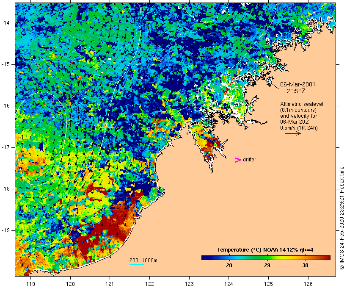Click longitude axis label '122'
This screenshot has height=288, width=347.
[150, 284]
